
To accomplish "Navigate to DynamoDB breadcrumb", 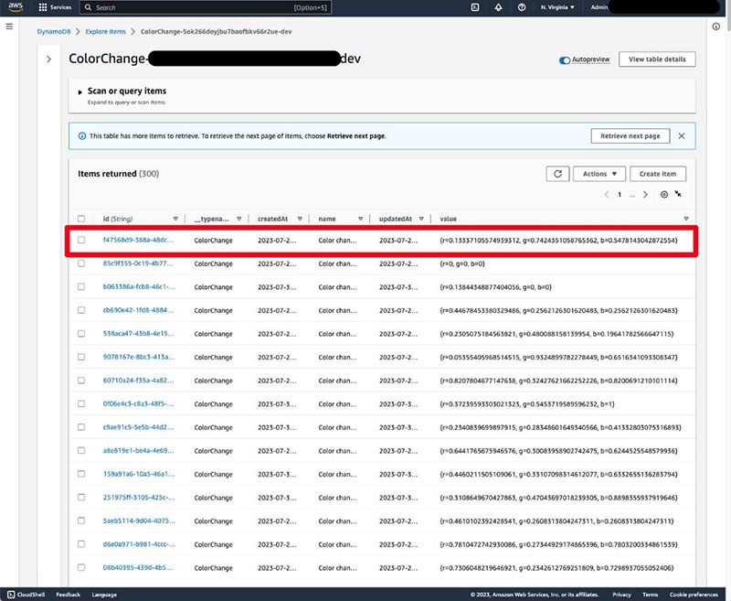I will (x=55, y=31).
